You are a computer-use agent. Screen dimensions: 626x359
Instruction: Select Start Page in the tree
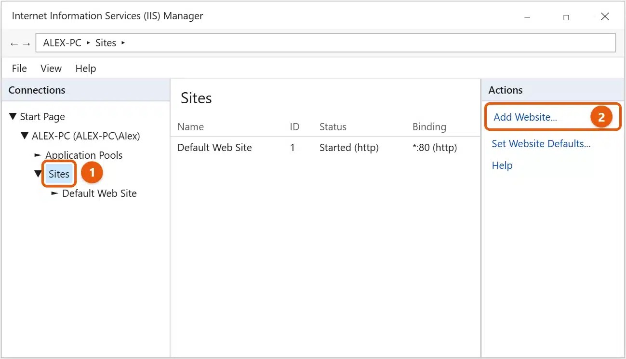[x=42, y=117]
